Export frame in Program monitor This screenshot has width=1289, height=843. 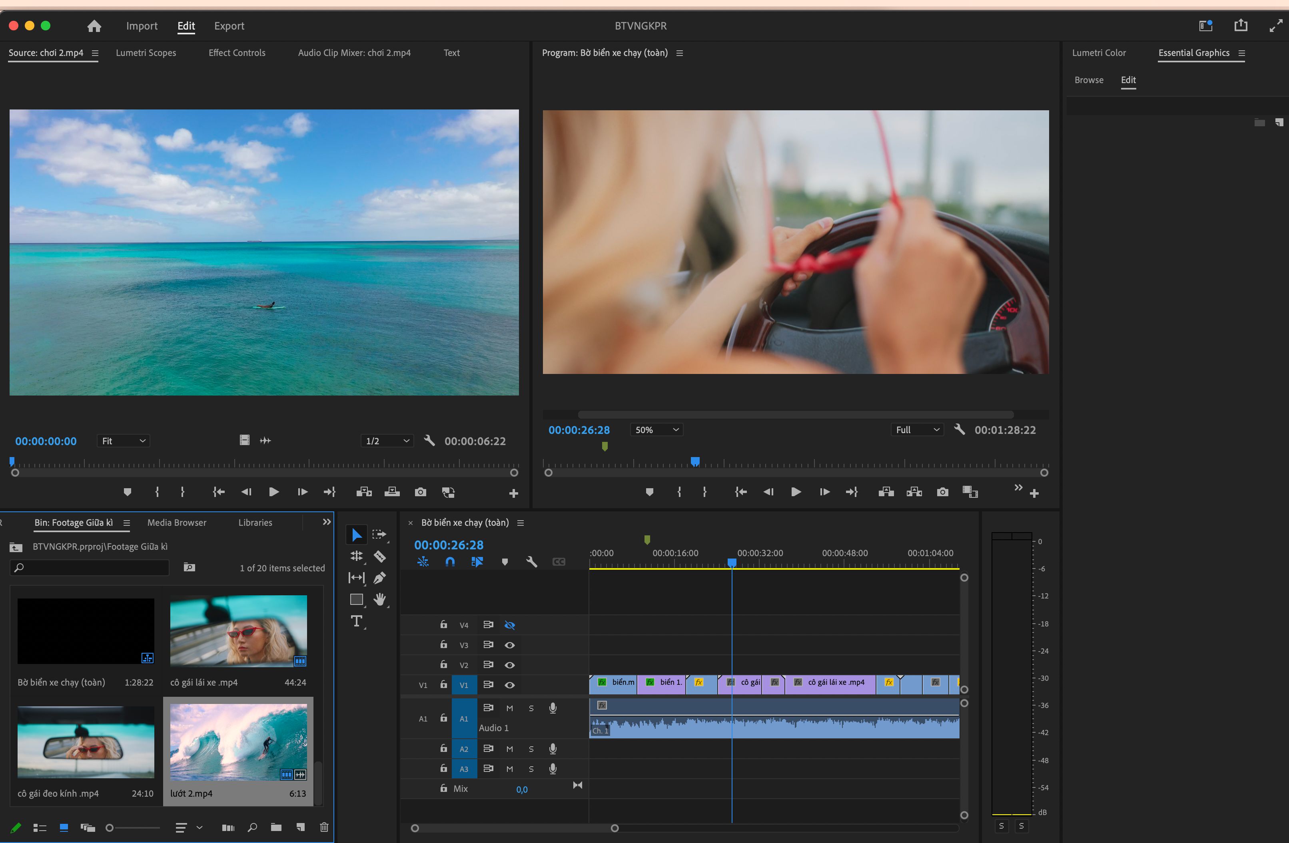(942, 492)
